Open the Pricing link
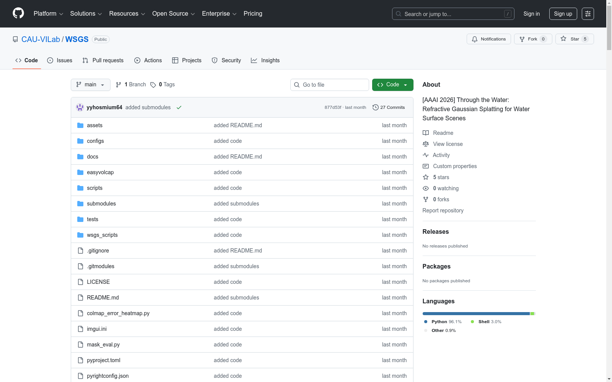Screen dimensions: 612x382 (x=253, y=14)
